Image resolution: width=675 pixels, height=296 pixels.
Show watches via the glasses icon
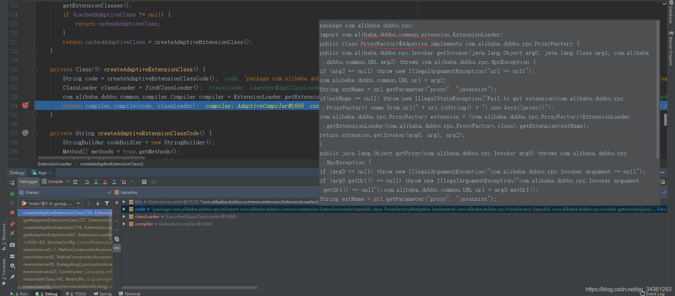point(117,248)
